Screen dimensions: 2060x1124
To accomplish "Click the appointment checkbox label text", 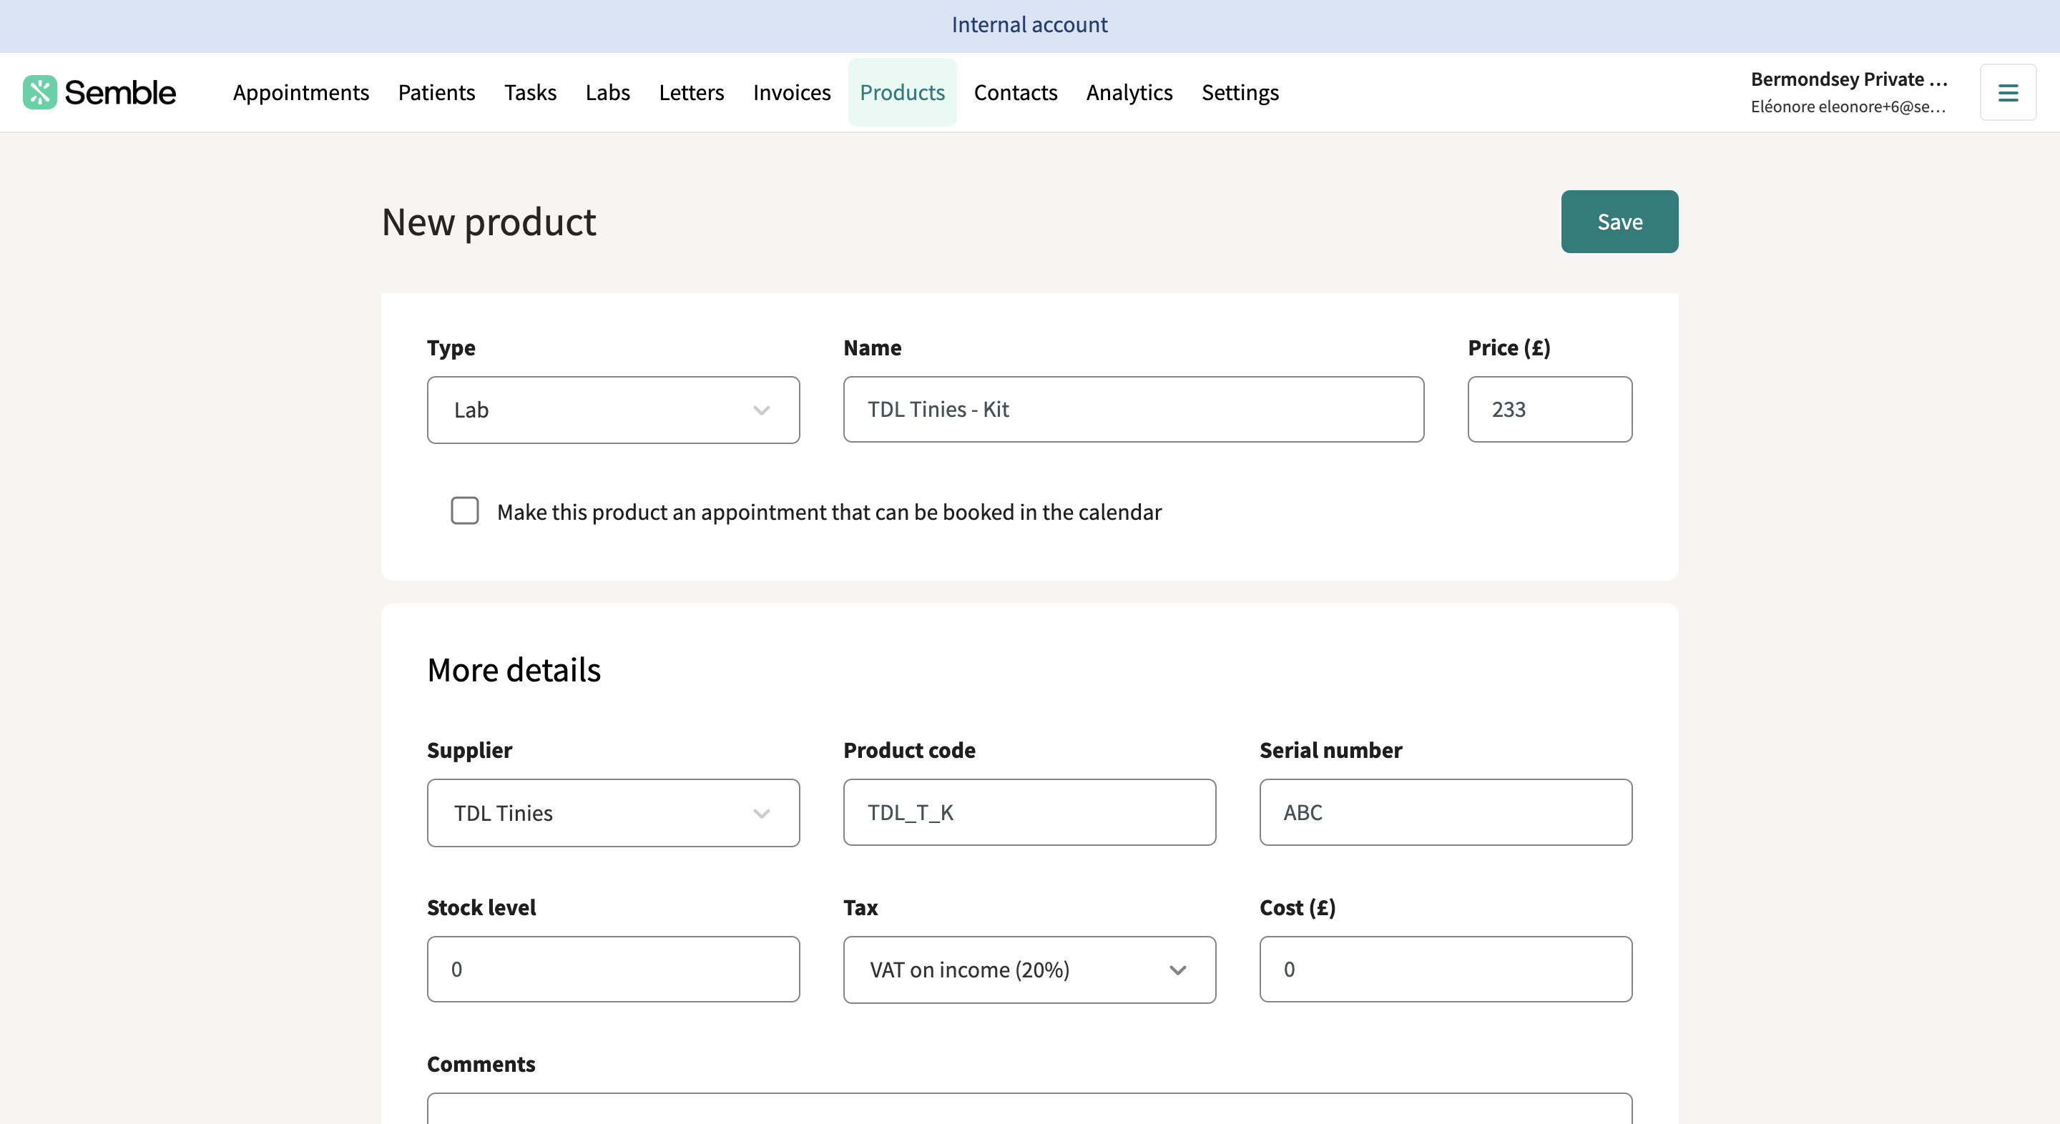I will [x=829, y=512].
